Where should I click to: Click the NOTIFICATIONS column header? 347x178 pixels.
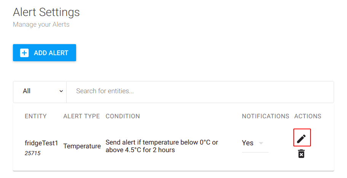266,116
